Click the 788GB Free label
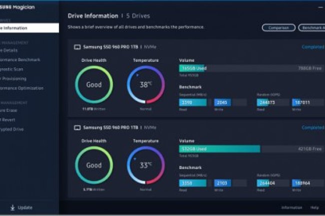This screenshot has width=325, height=216. tap(309, 68)
